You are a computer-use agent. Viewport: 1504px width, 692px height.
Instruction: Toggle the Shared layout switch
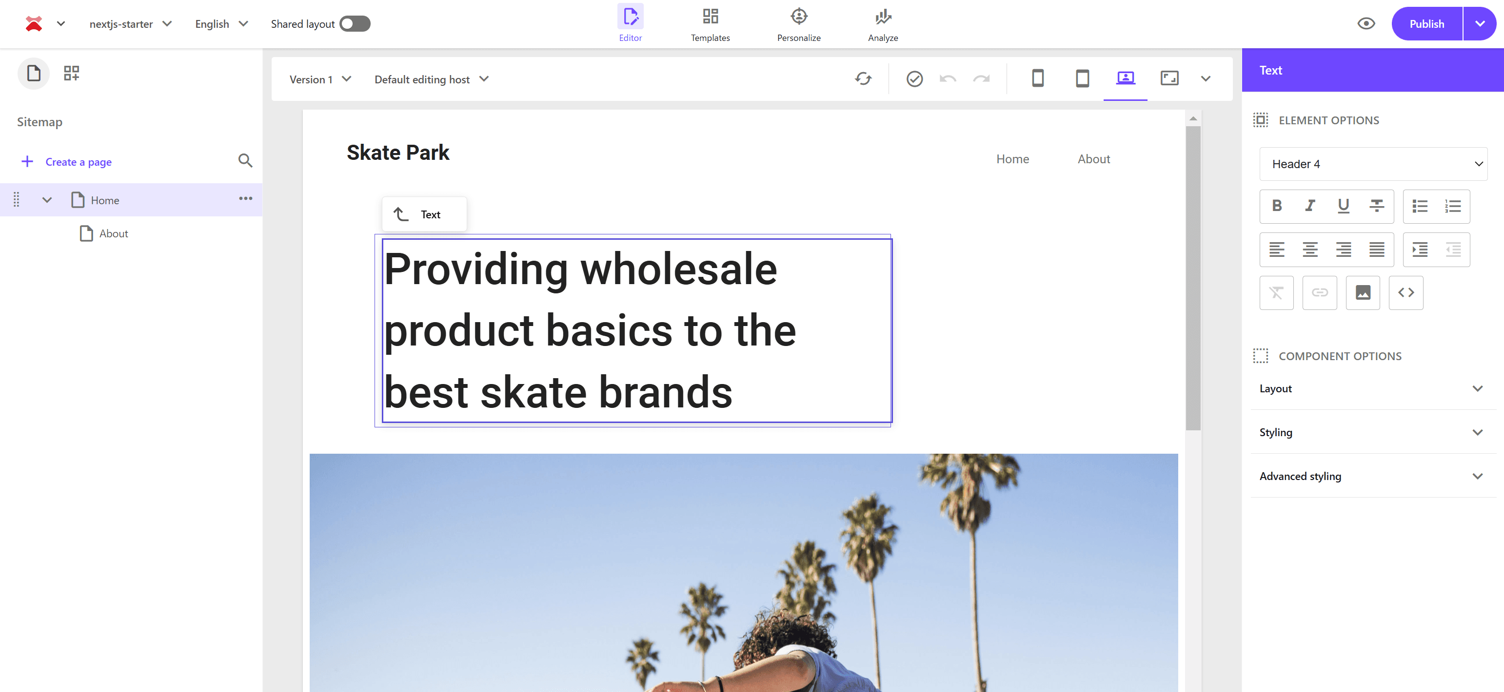pos(355,24)
